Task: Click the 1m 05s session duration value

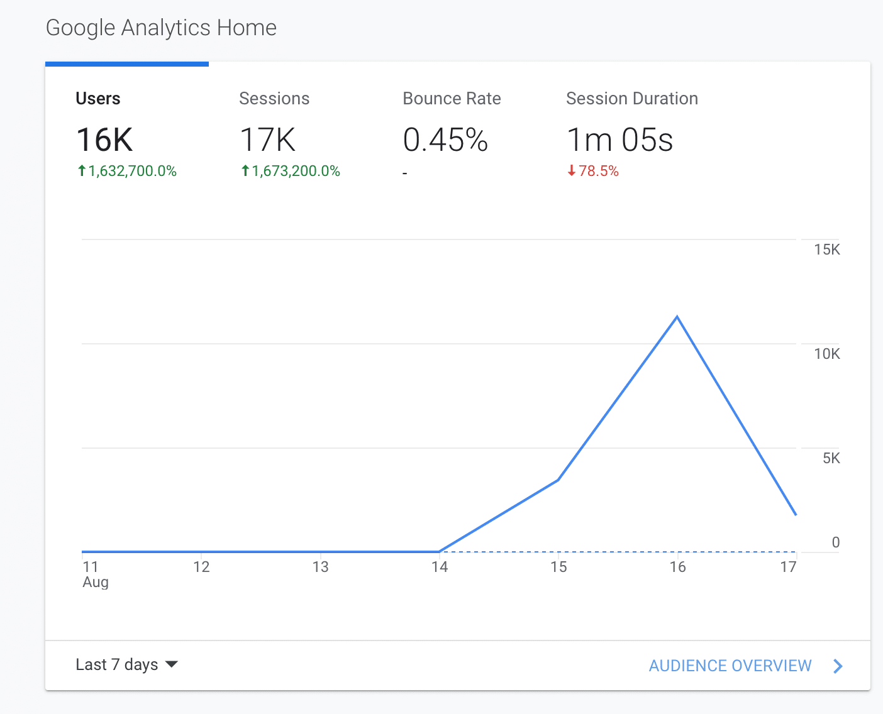Action: tap(620, 140)
